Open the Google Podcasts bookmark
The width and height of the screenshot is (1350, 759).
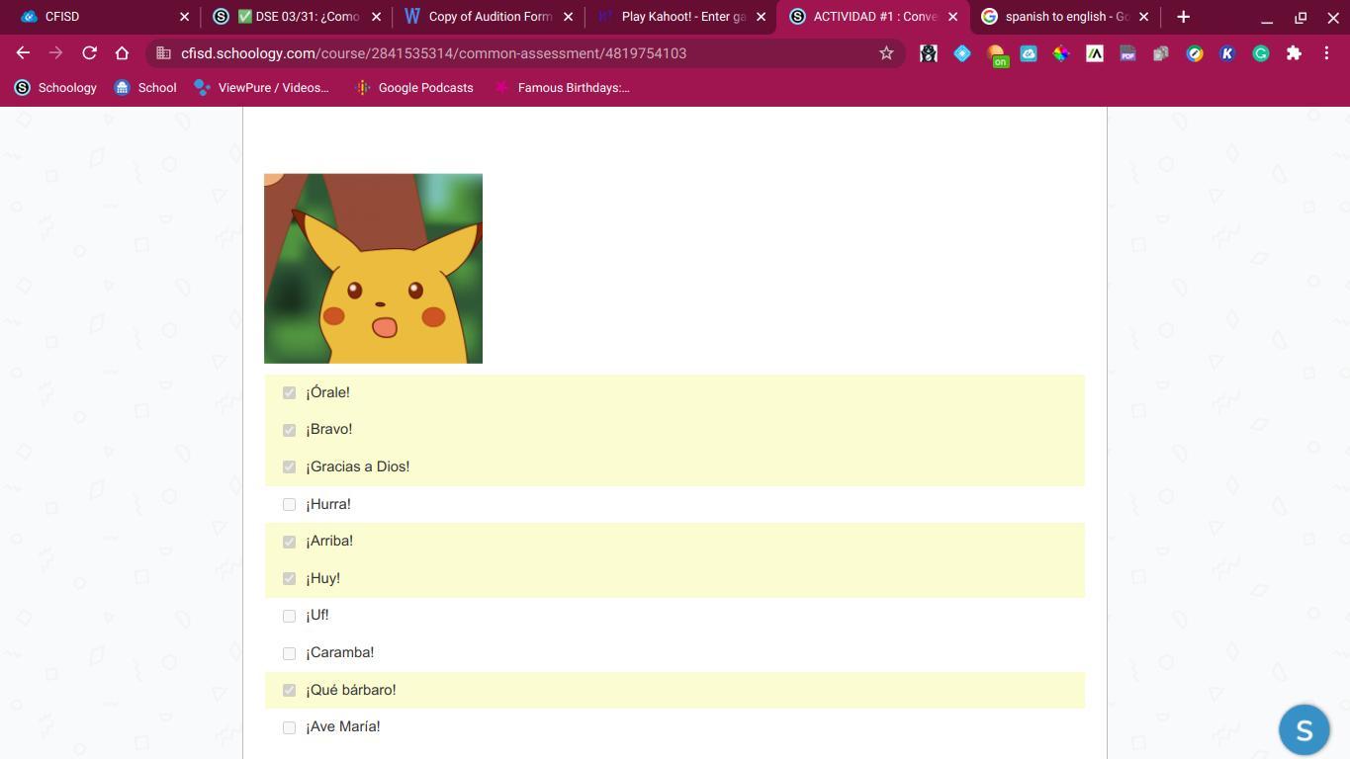(x=414, y=88)
